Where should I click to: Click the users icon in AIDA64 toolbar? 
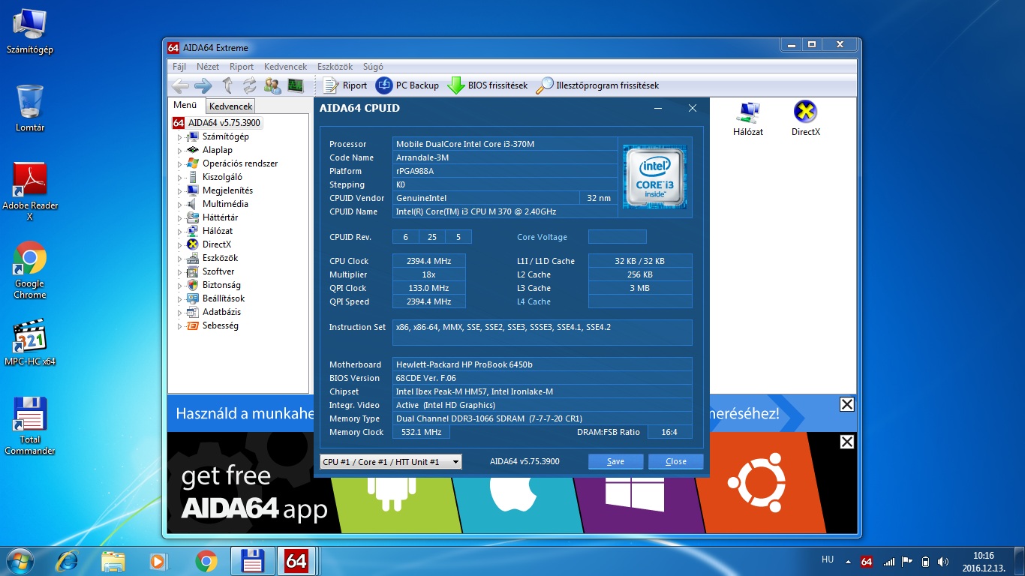click(x=272, y=85)
